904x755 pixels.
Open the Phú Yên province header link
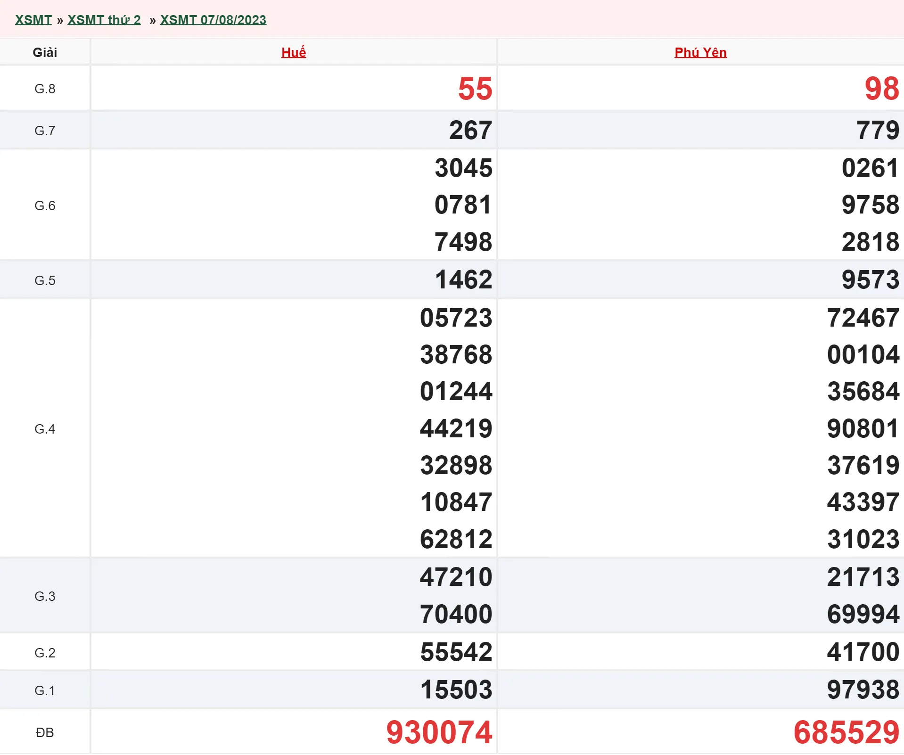700,52
